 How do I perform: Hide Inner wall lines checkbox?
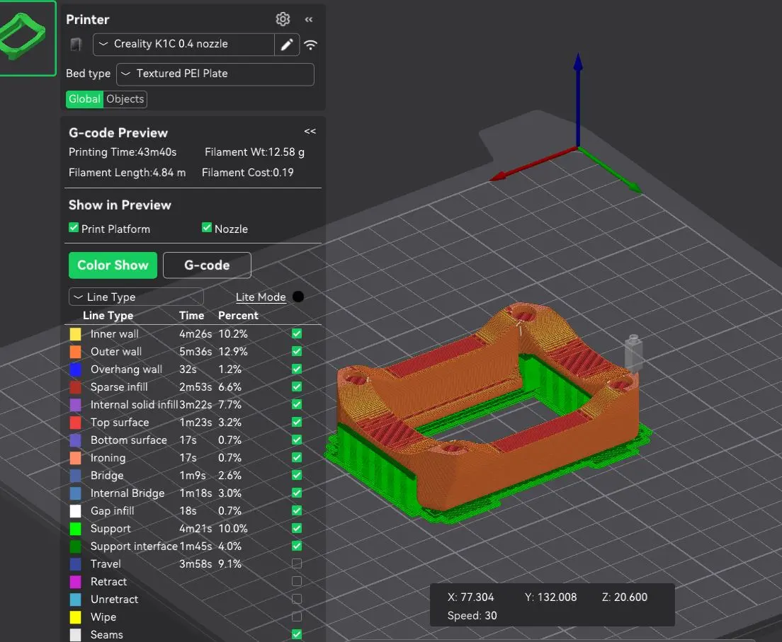[x=297, y=333]
